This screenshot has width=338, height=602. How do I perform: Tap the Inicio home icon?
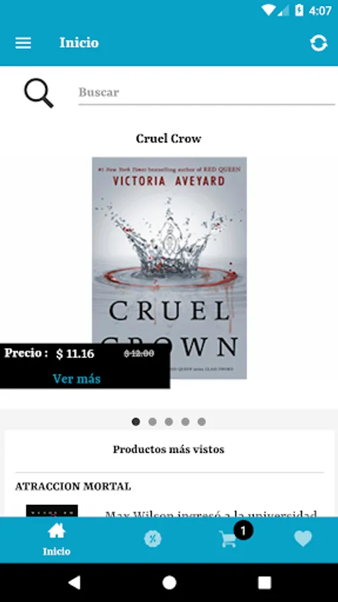(x=56, y=532)
